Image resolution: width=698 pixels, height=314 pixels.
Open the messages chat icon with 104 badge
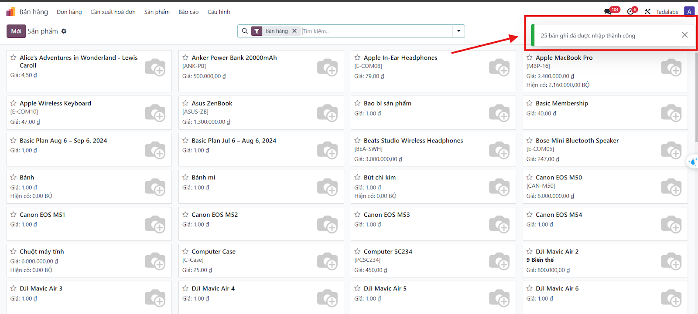[608, 12]
